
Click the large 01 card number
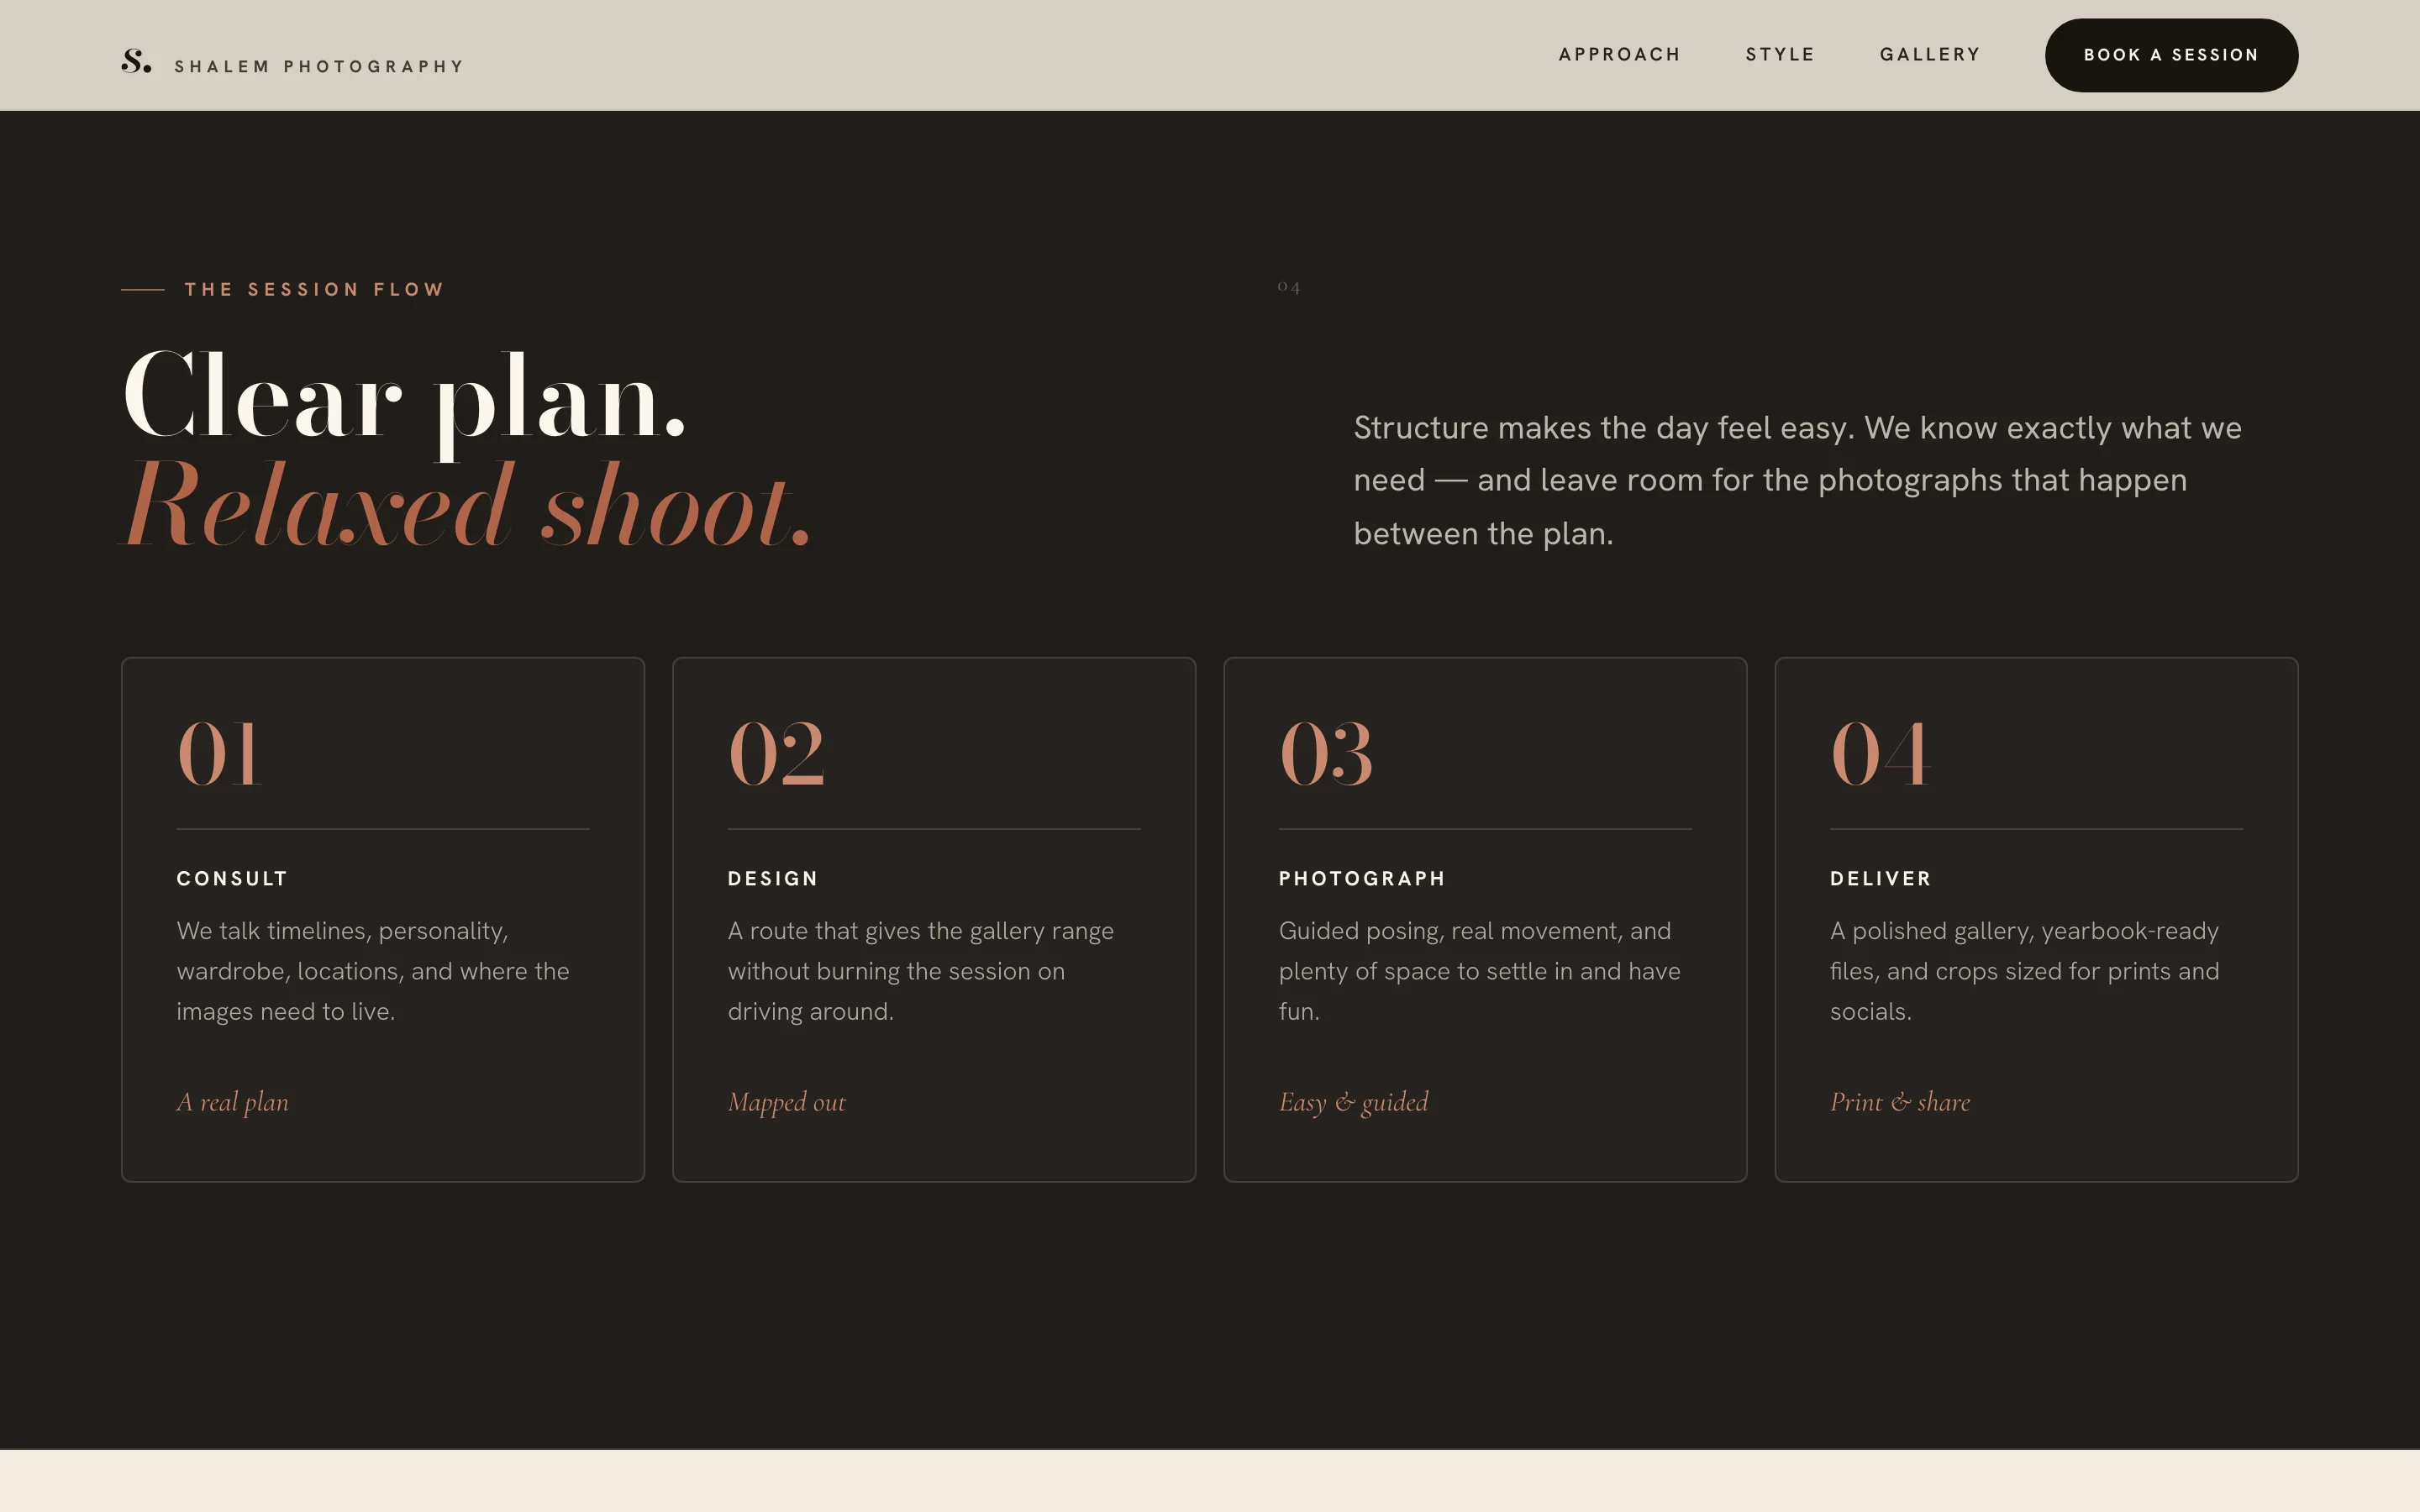(x=219, y=755)
